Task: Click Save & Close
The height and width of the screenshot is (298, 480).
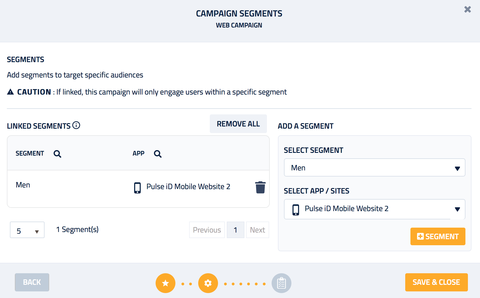Action: pyautogui.click(x=437, y=282)
